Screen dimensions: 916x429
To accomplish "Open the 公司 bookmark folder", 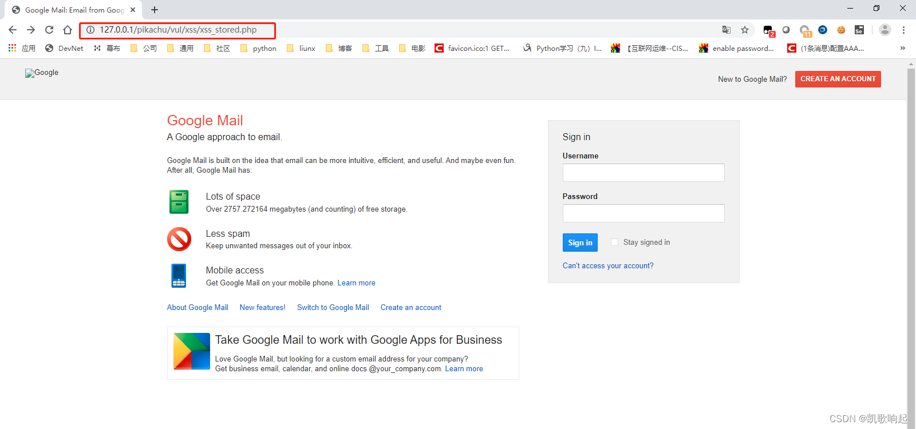I will (x=144, y=48).
